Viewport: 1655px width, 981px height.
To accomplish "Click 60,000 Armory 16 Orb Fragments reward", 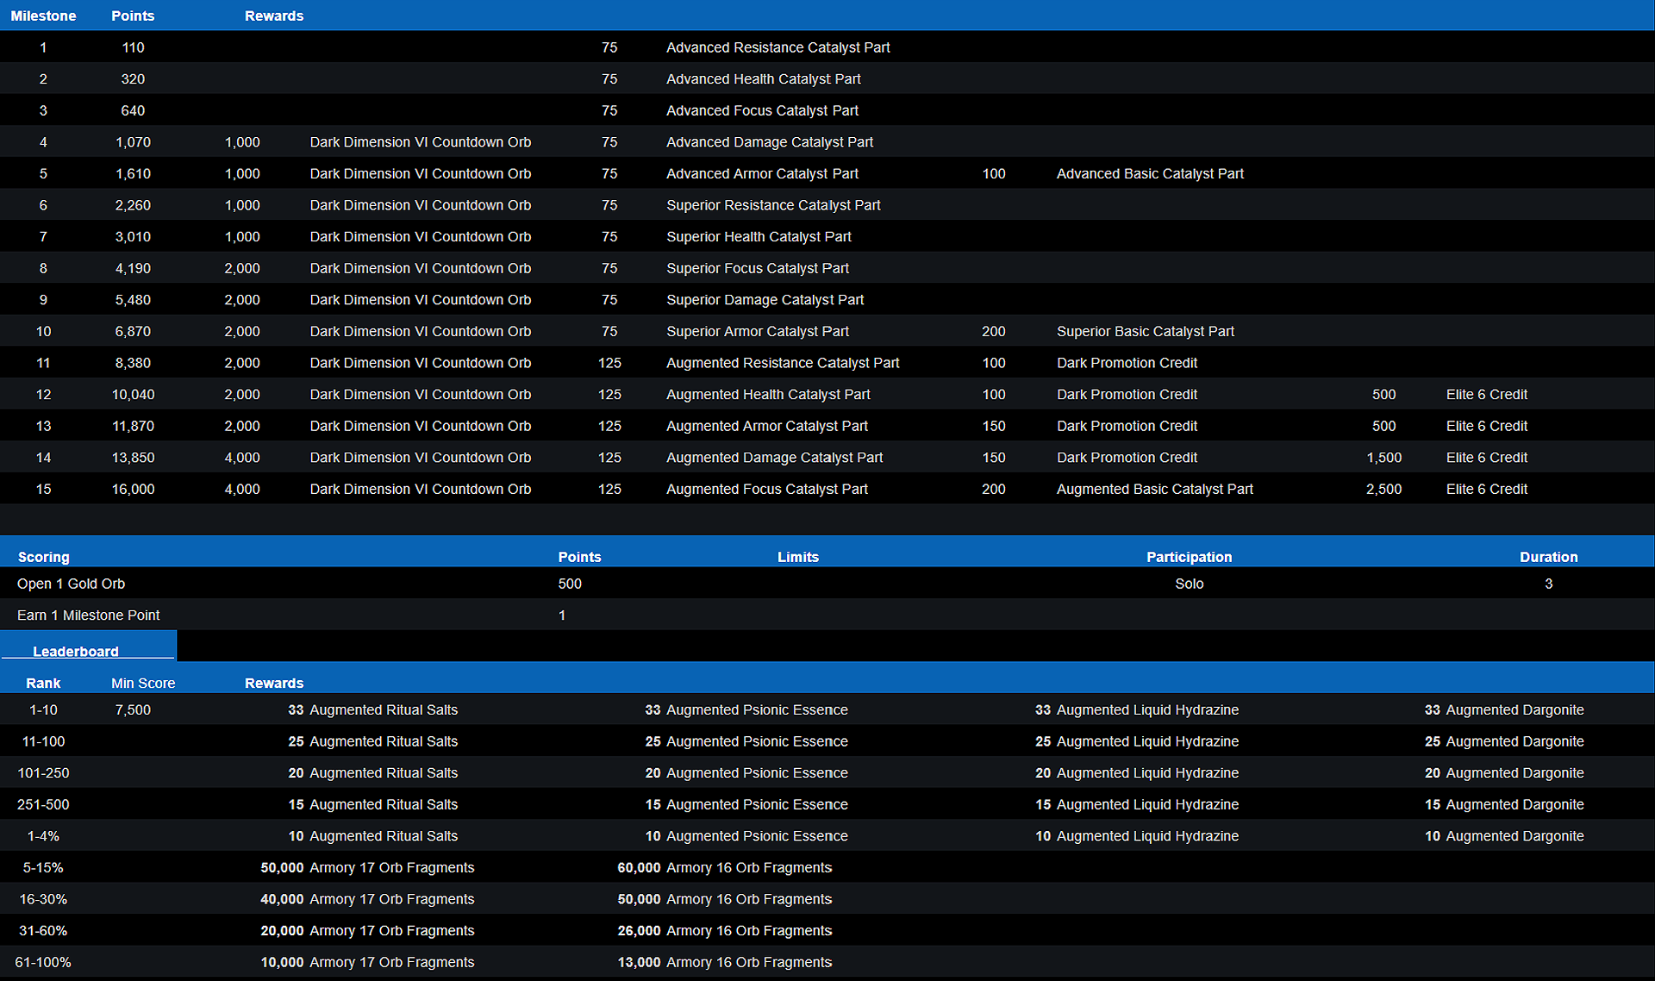I will 725,867.
